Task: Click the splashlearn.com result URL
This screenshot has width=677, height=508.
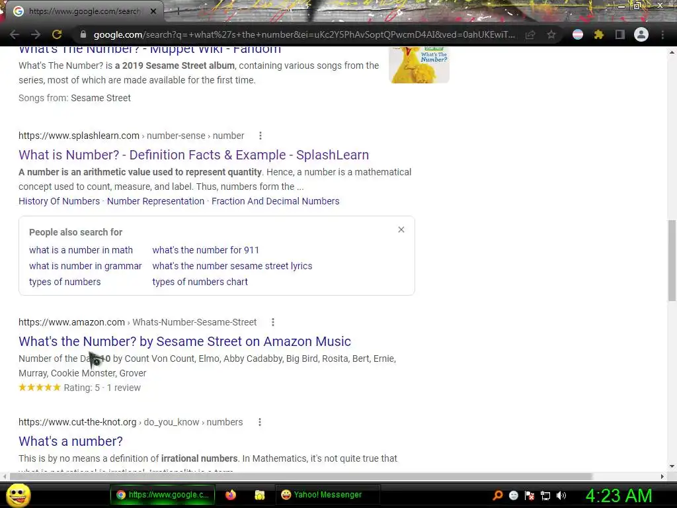Action: pos(132,136)
